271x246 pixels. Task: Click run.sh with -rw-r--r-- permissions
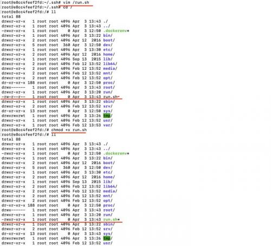(111, 97)
